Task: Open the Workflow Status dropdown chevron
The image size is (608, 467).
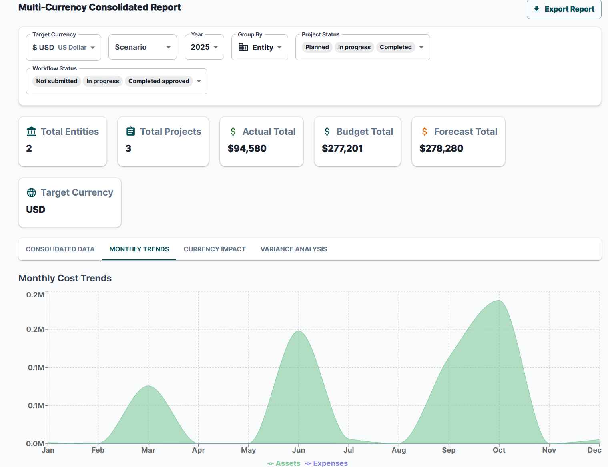Action: click(199, 81)
